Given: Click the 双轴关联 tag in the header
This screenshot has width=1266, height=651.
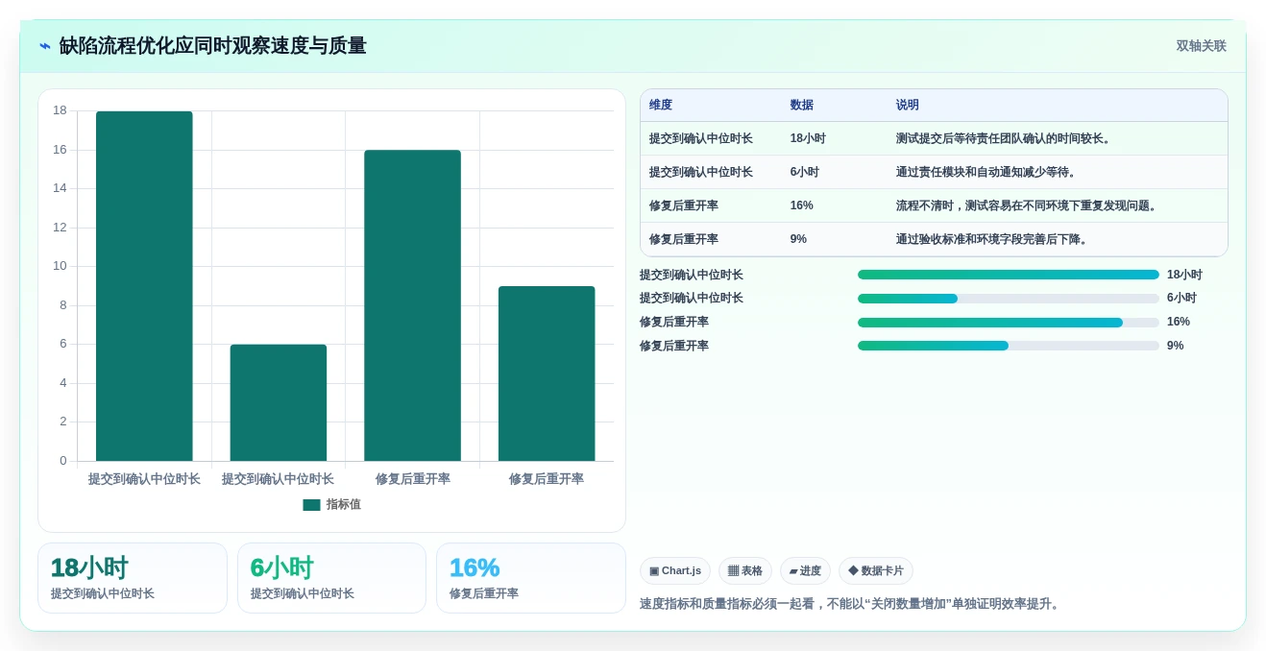Looking at the screenshot, I should (1201, 46).
